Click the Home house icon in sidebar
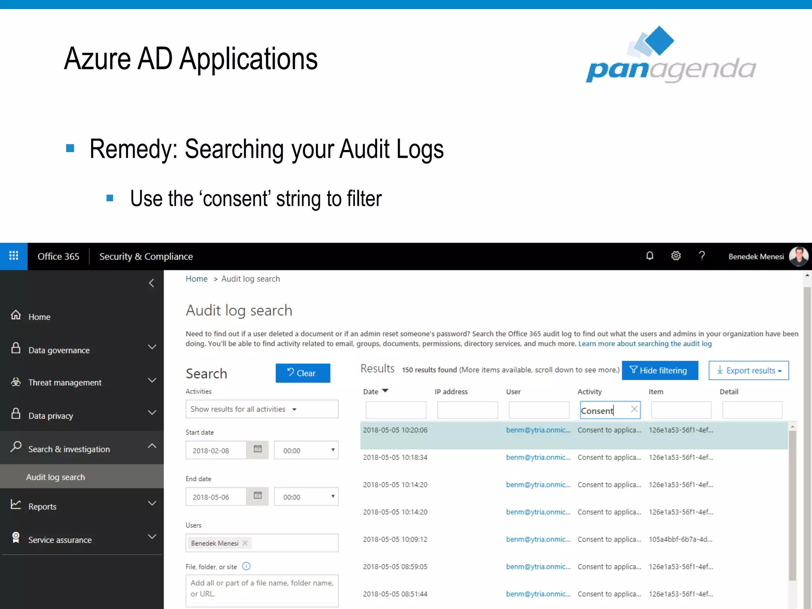The image size is (812, 609). pyautogui.click(x=16, y=315)
